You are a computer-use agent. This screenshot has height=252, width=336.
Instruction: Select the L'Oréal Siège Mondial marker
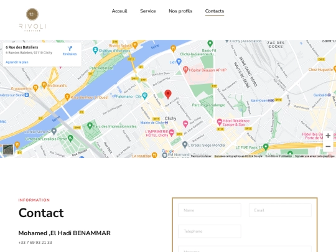pyautogui.click(x=185, y=144)
